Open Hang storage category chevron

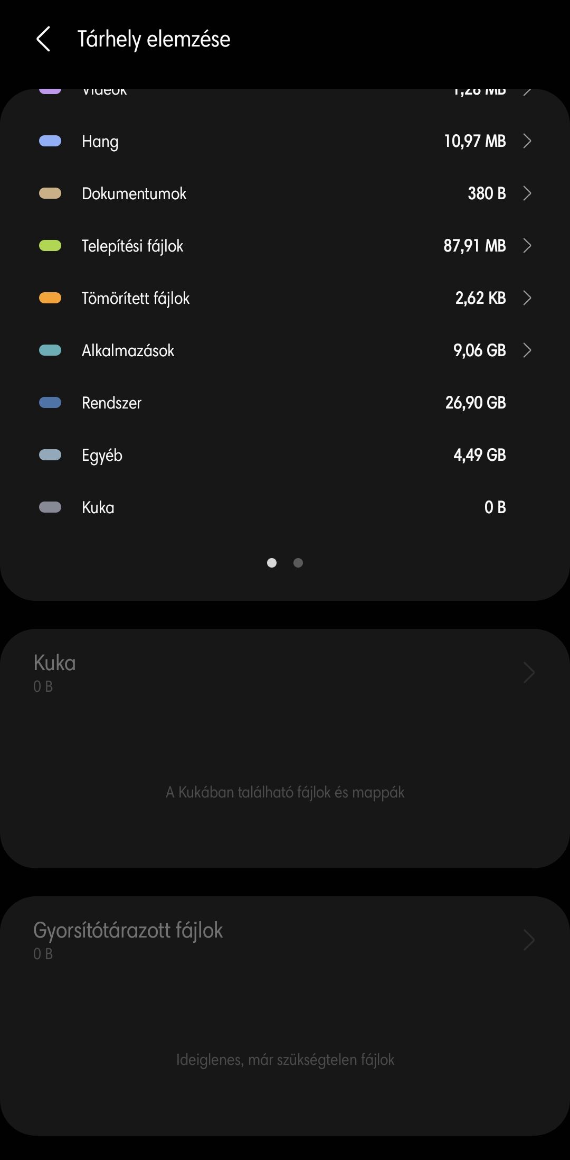527,141
